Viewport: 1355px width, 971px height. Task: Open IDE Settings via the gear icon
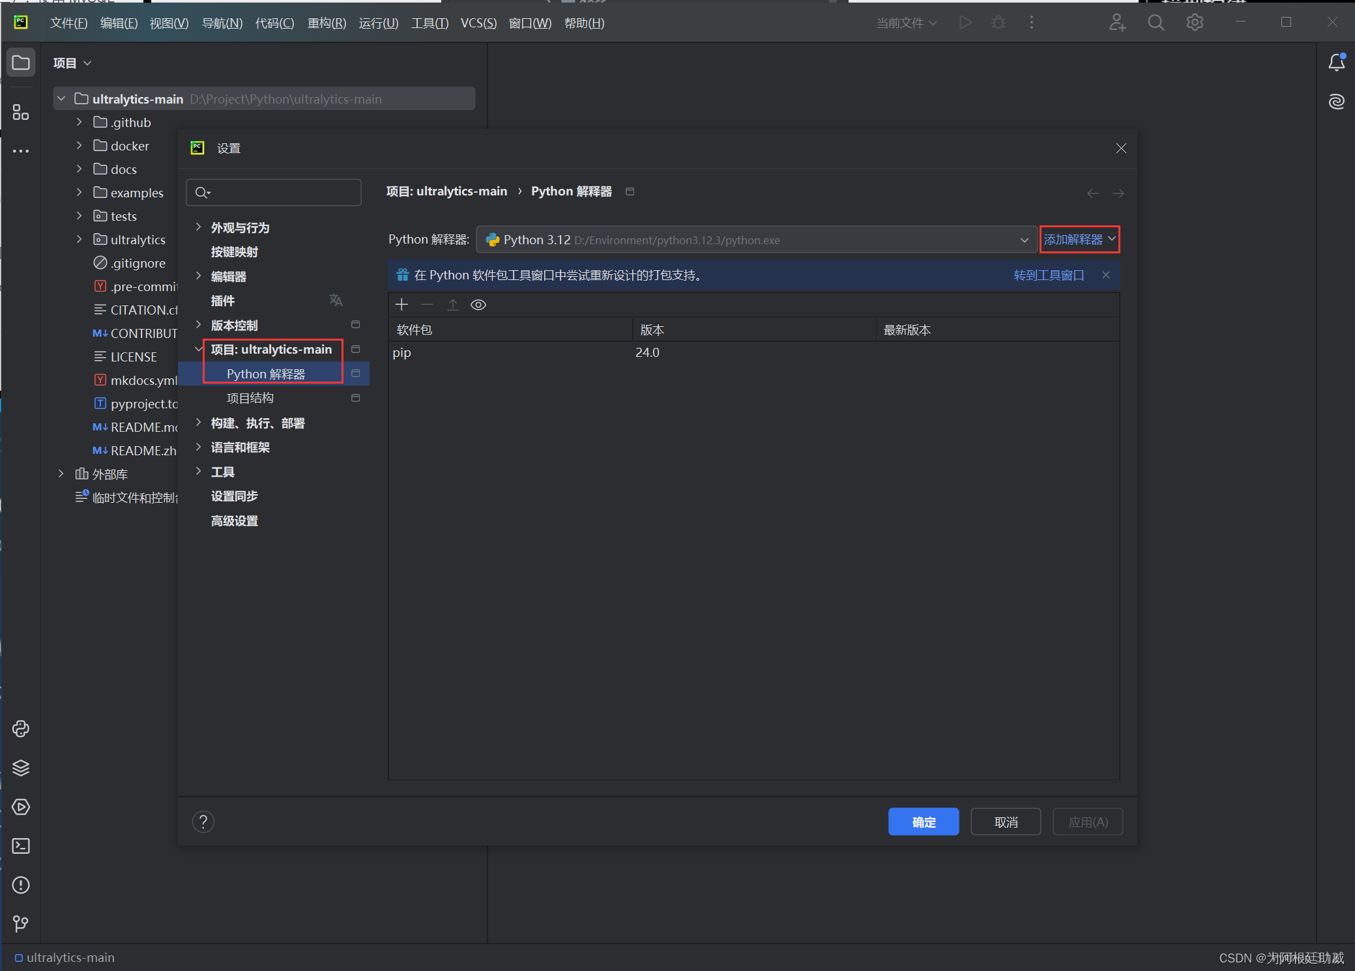(1195, 22)
